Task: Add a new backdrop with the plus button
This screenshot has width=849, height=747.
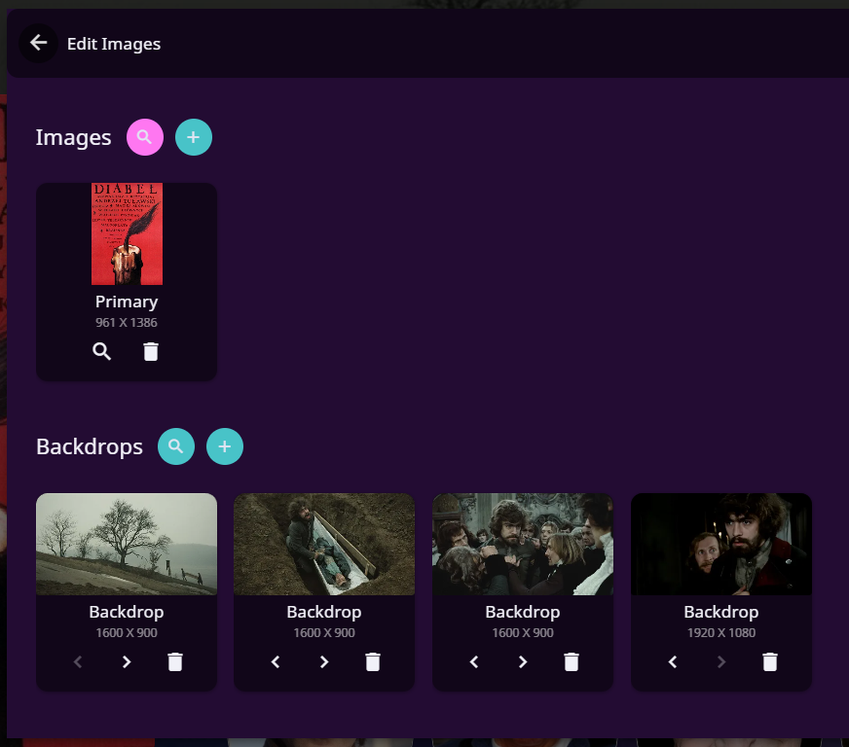Action: [225, 446]
